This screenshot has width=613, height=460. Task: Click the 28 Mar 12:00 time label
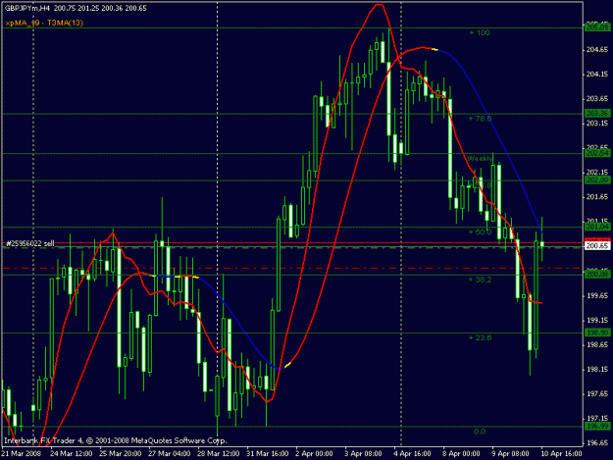218,454
